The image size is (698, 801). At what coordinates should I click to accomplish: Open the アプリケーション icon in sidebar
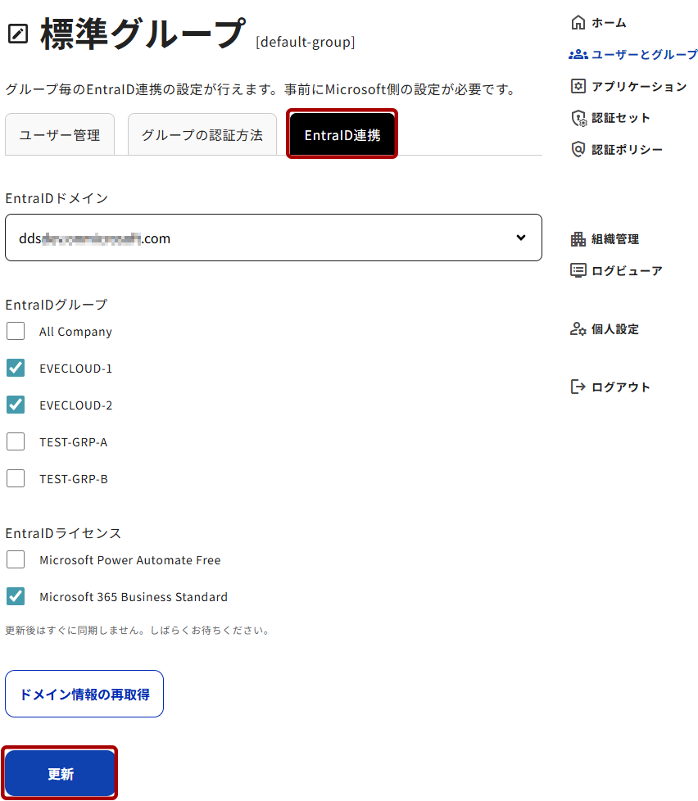pos(578,86)
